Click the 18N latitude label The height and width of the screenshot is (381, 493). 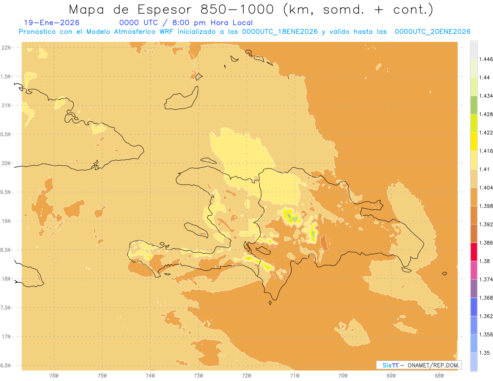7,279
